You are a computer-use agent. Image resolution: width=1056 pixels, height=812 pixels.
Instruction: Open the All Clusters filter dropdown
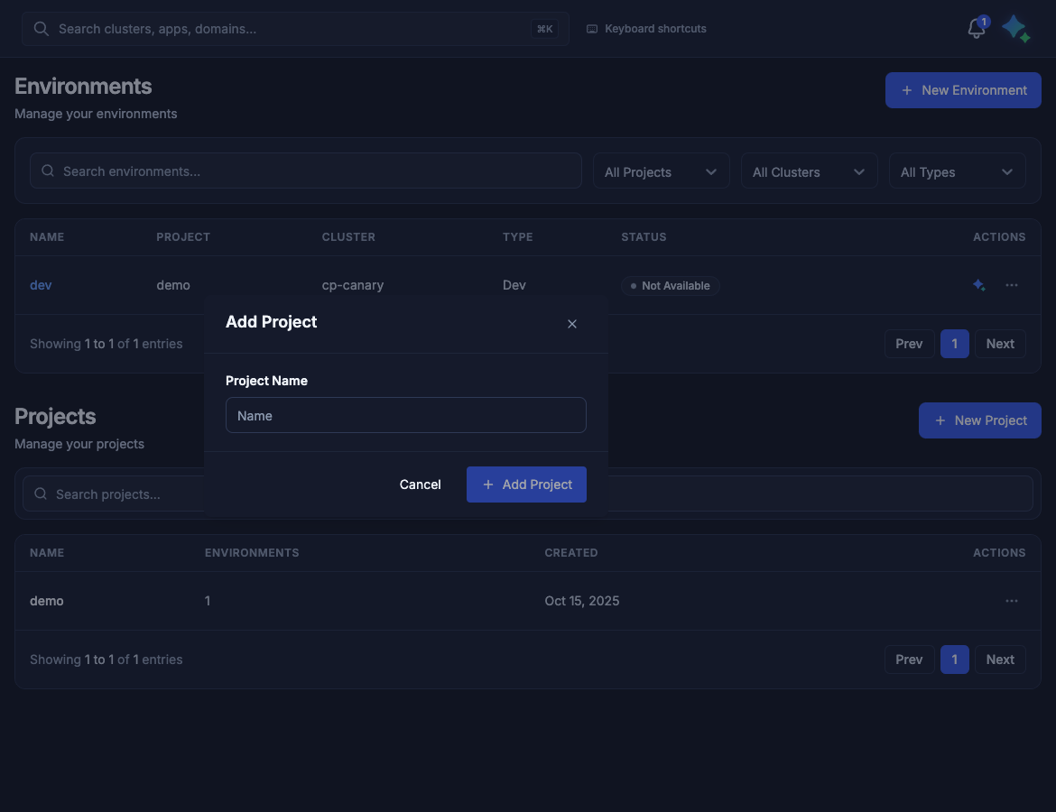(809, 171)
